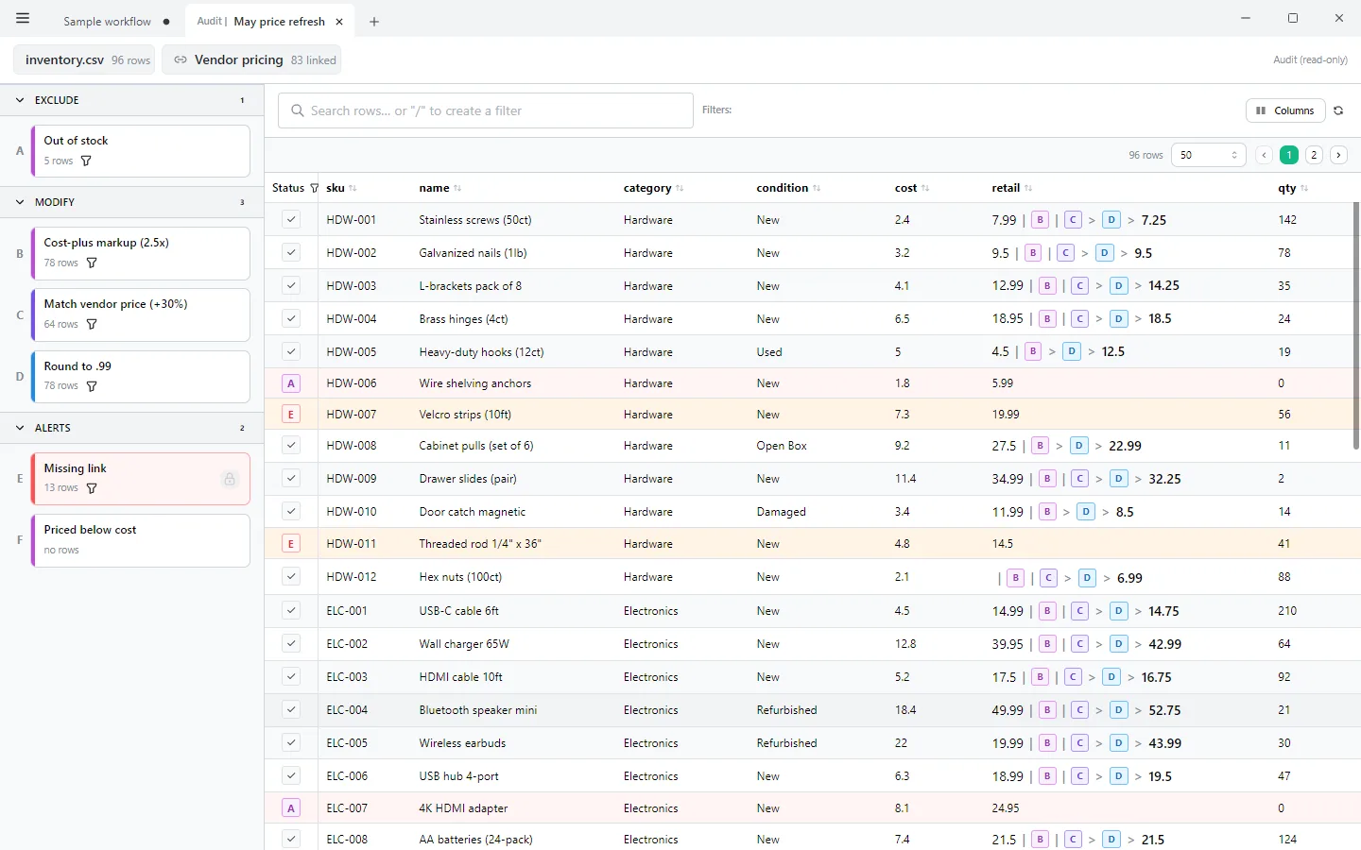Toggle the checkbox for HDW-004 row
1361x850 pixels.
tap(291, 319)
